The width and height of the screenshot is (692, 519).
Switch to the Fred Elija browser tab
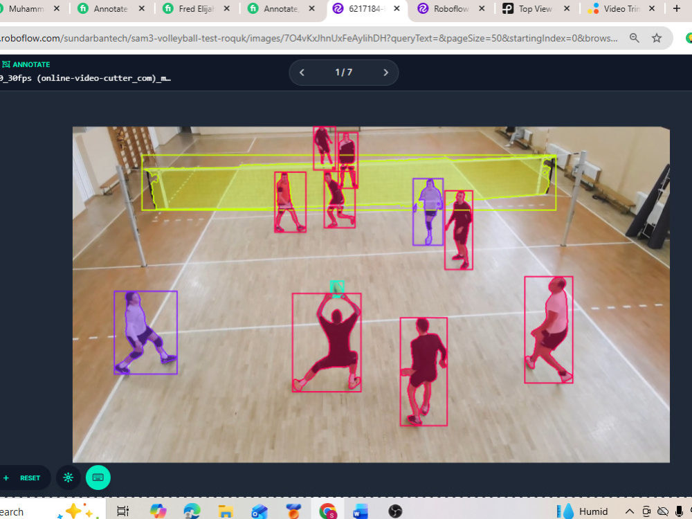[197, 9]
